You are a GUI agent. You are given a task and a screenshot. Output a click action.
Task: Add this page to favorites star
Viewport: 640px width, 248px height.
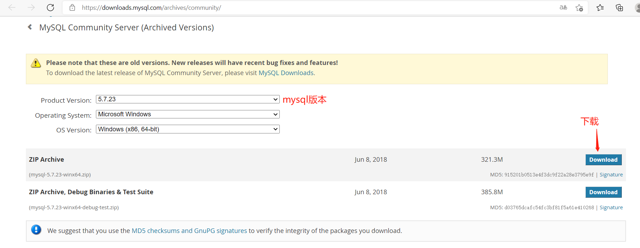point(579,8)
